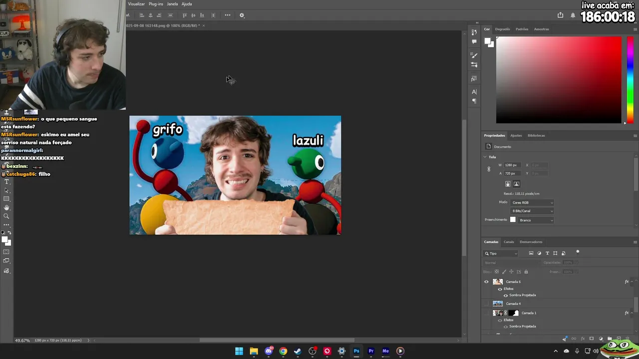Viewport: 639px width, 359px height.
Task: Filter layers by shape layers
Action: (x=555, y=253)
